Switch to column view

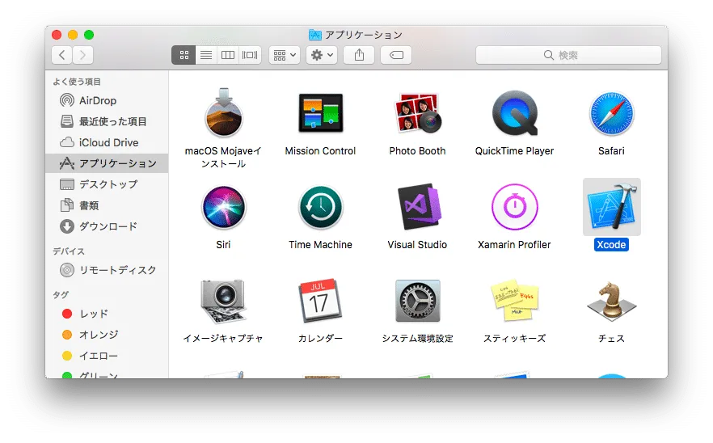click(x=228, y=55)
